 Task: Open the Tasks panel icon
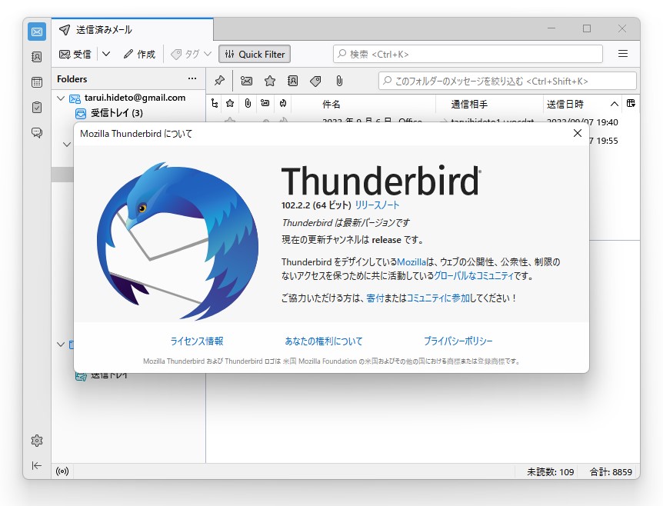click(37, 107)
